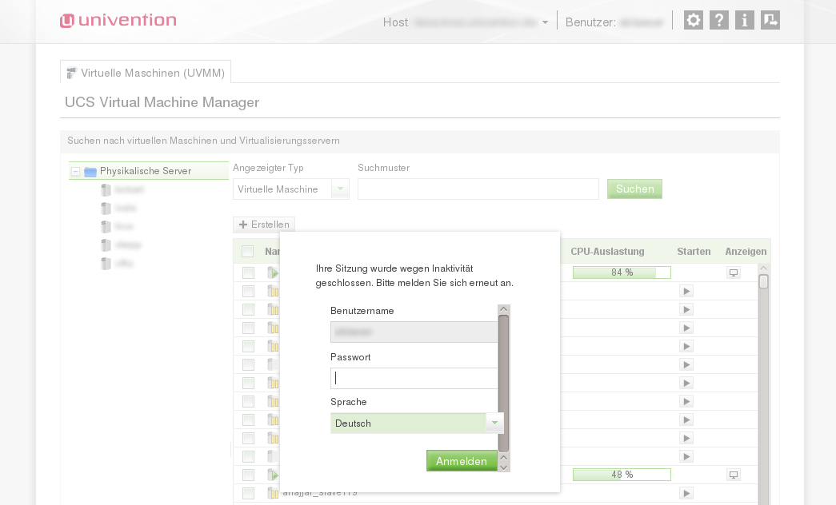This screenshot has height=505, width=836.
Task: Click display icon for 48 % CPU machine
Action: [733, 475]
